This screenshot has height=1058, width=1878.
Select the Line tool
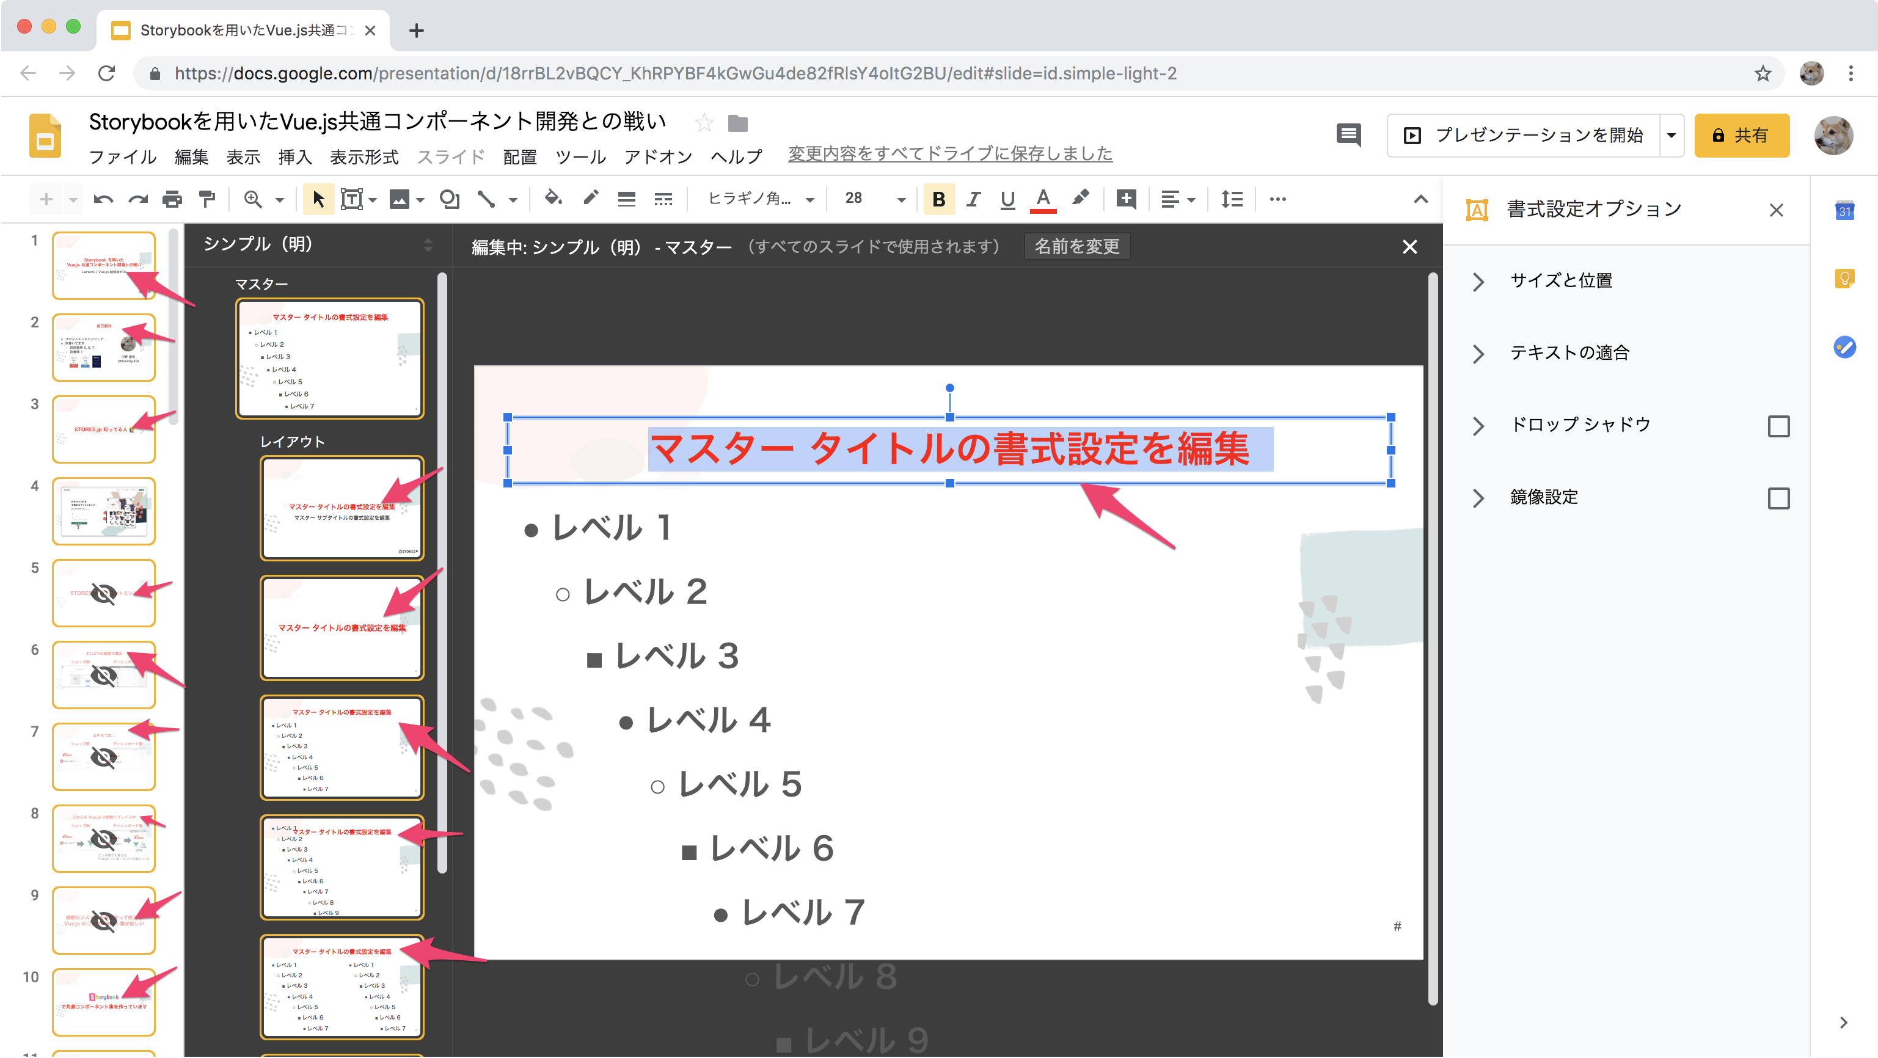[486, 199]
